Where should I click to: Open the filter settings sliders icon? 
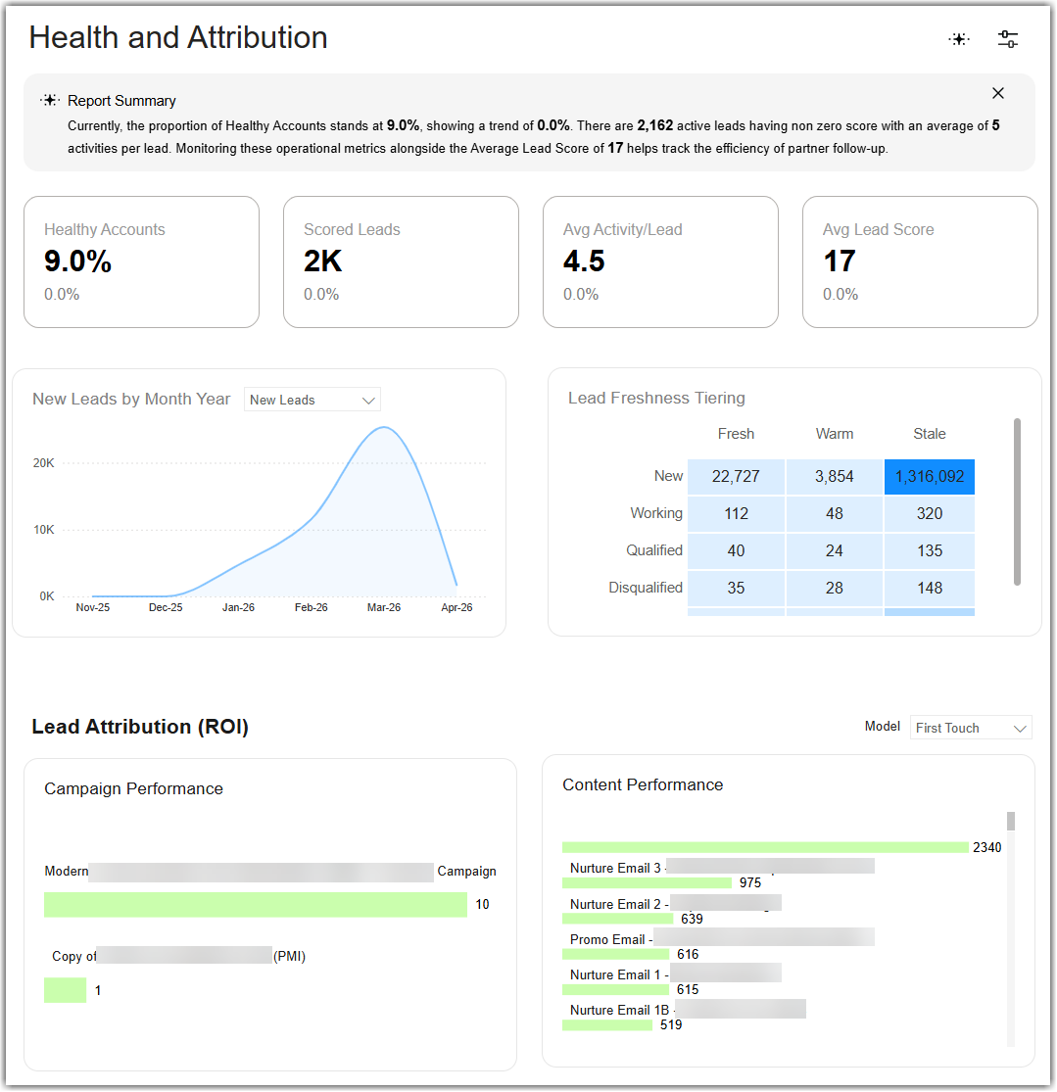coord(1007,39)
